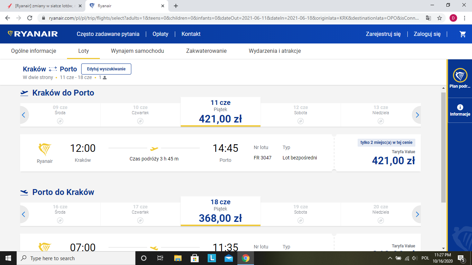Open the Kontakt link

pos(191,34)
